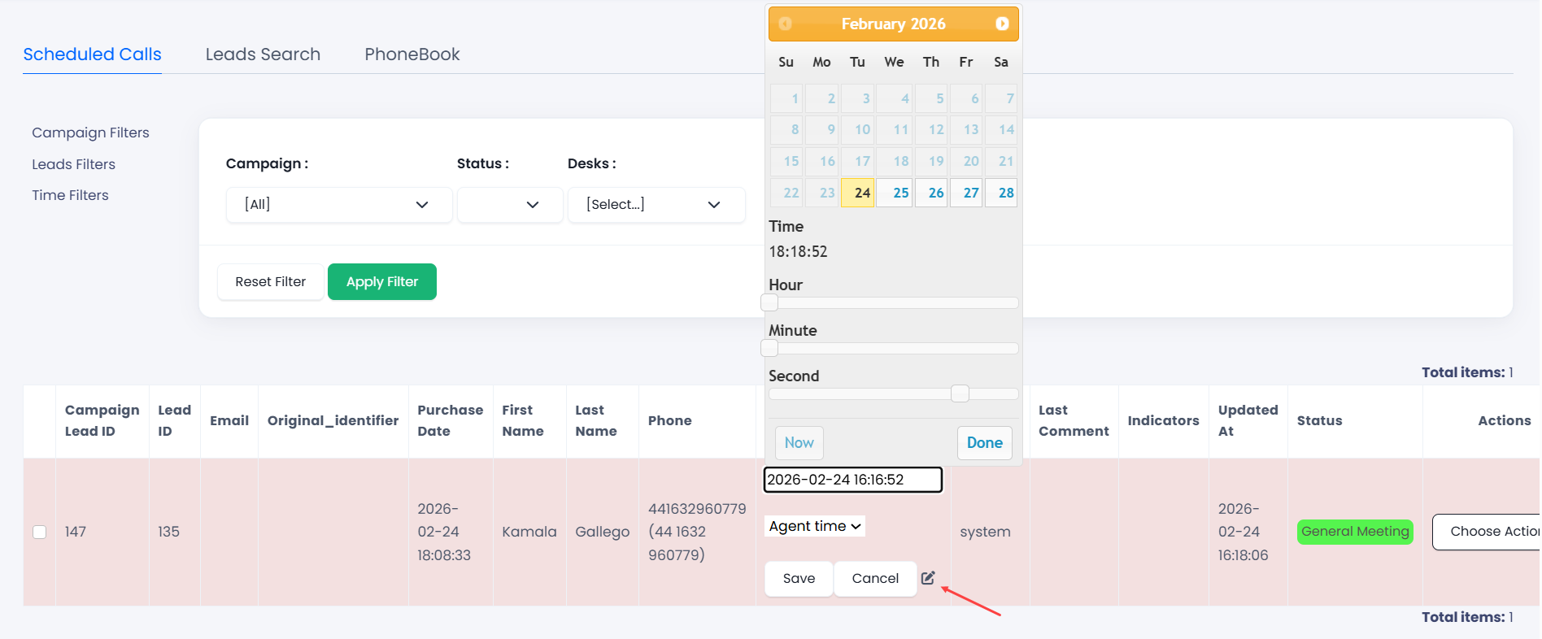Click the Minute slider handle

pos(769,349)
